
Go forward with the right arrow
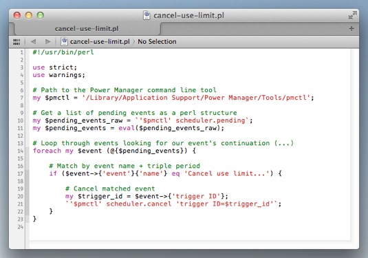pyautogui.click(x=48, y=41)
